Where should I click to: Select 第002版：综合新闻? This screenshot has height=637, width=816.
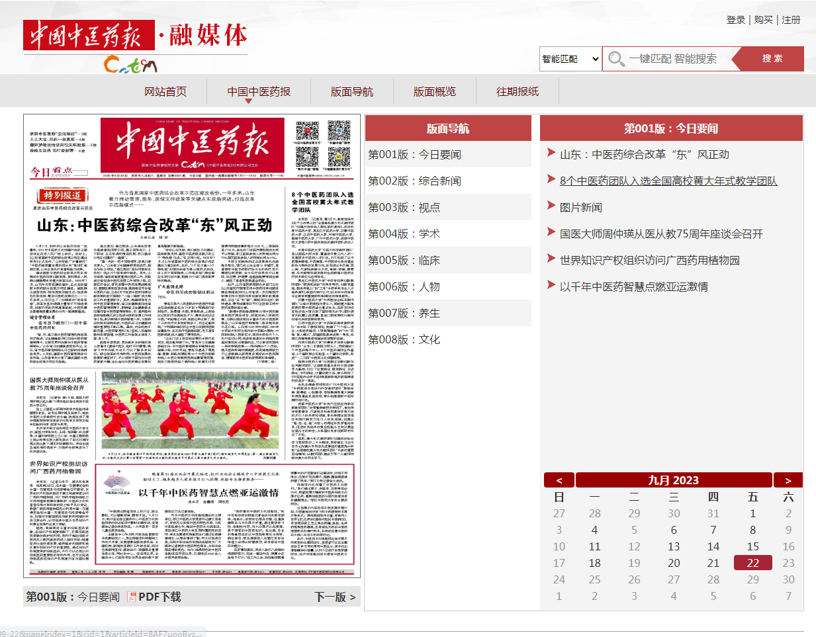[x=415, y=181]
